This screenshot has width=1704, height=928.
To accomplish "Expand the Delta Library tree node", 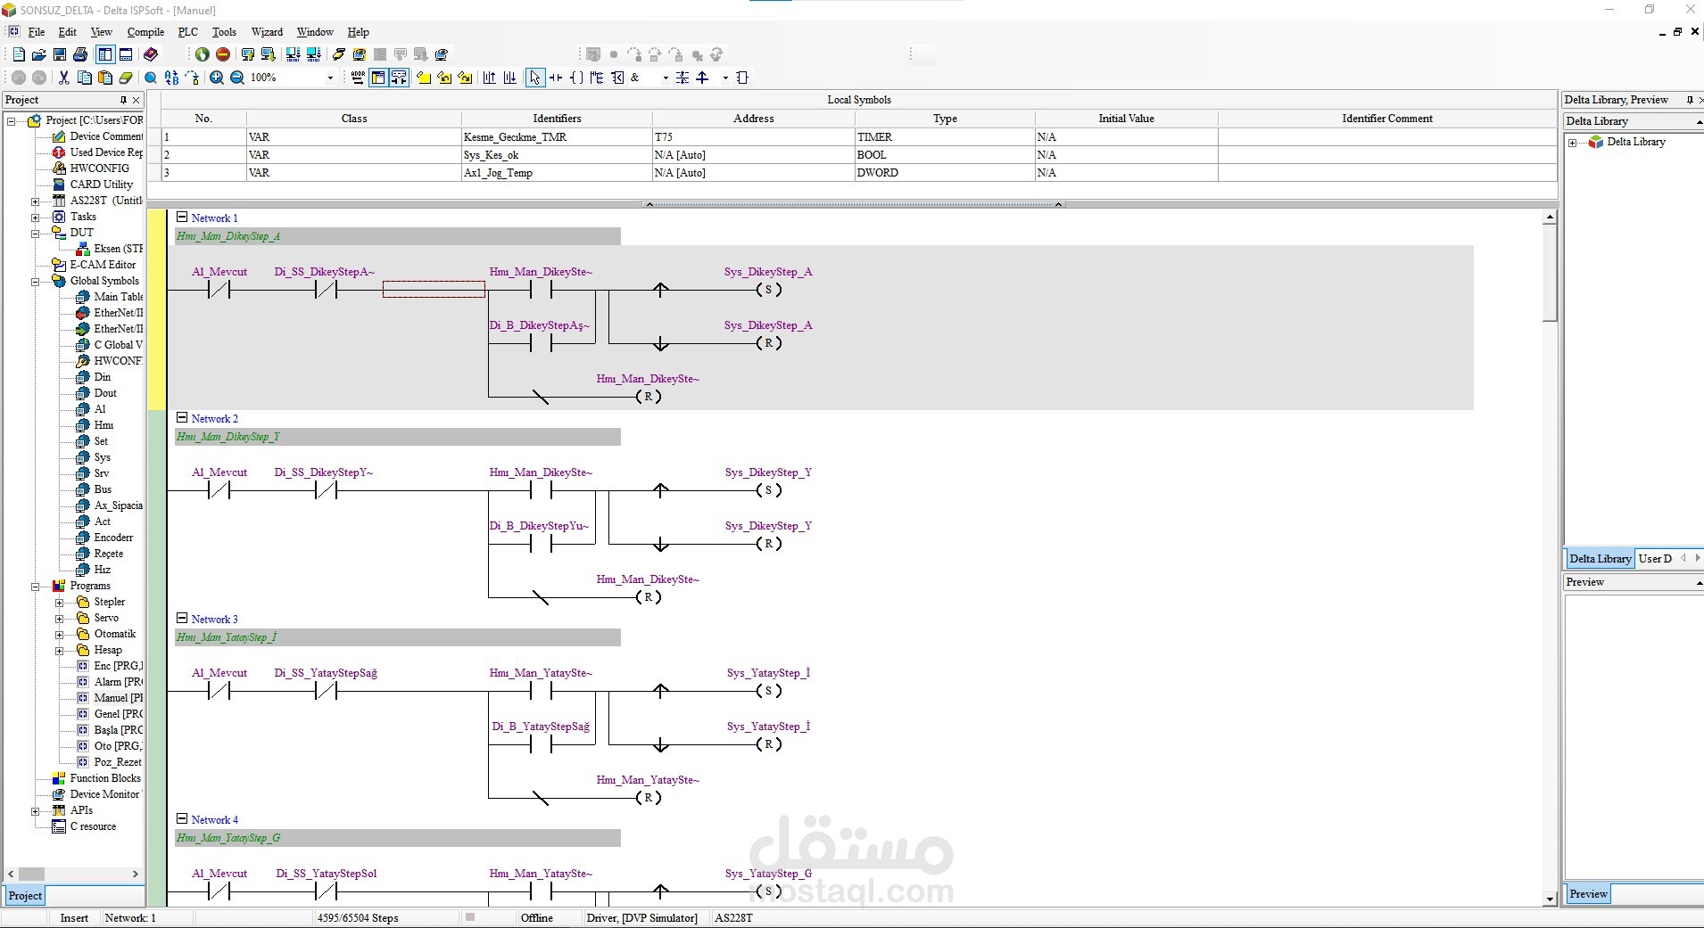I will [x=1573, y=143].
